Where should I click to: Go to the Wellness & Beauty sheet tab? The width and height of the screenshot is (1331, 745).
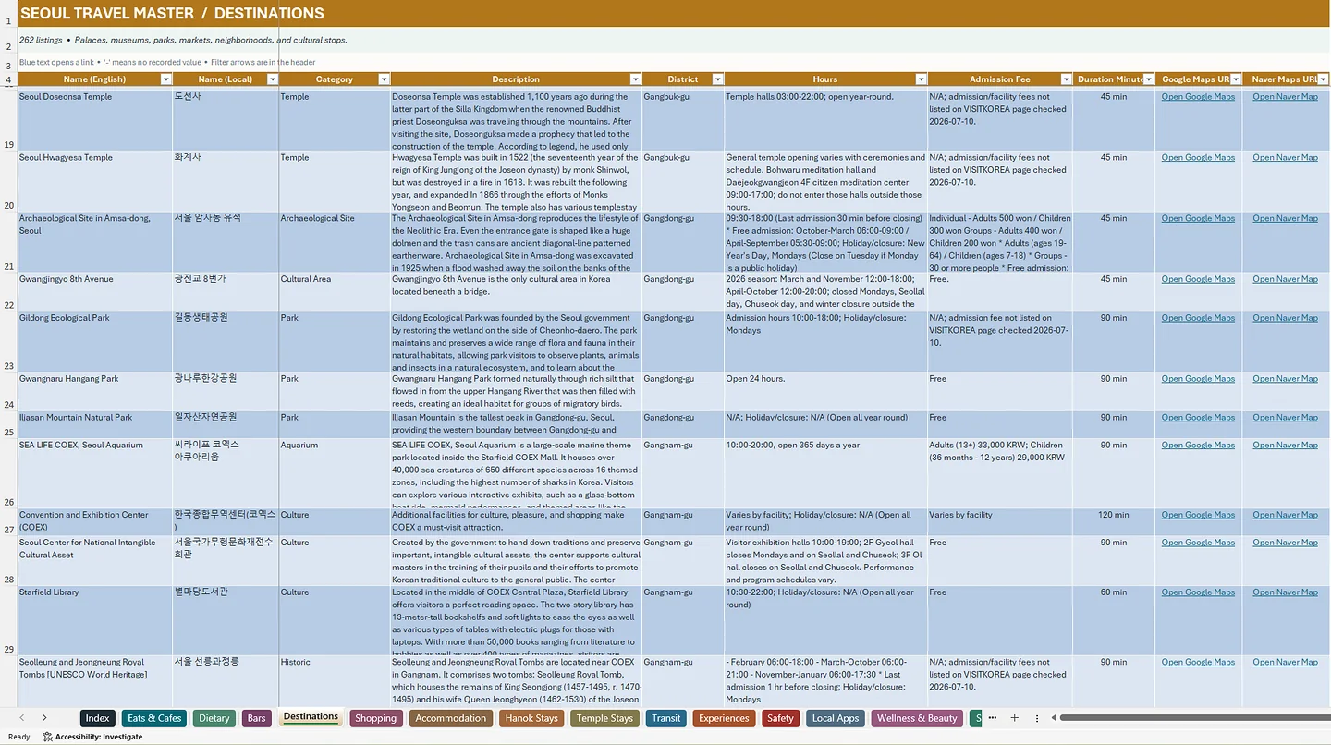[x=917, y=718]
